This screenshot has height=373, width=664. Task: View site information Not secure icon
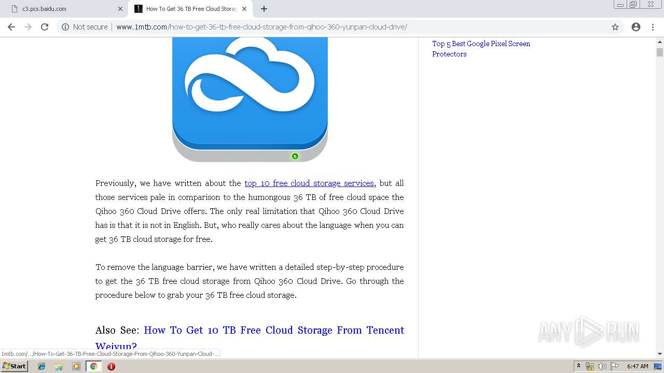(65, 27)
